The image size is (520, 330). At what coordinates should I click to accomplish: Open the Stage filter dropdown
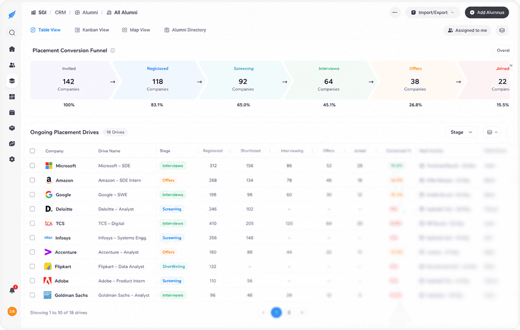tap(461, 132)
